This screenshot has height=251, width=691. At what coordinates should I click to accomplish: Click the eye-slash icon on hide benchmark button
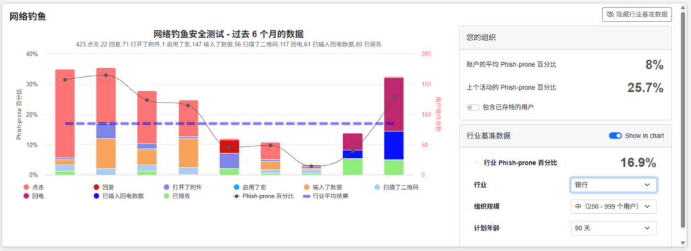pyautogui.click(x=610, y=15)
